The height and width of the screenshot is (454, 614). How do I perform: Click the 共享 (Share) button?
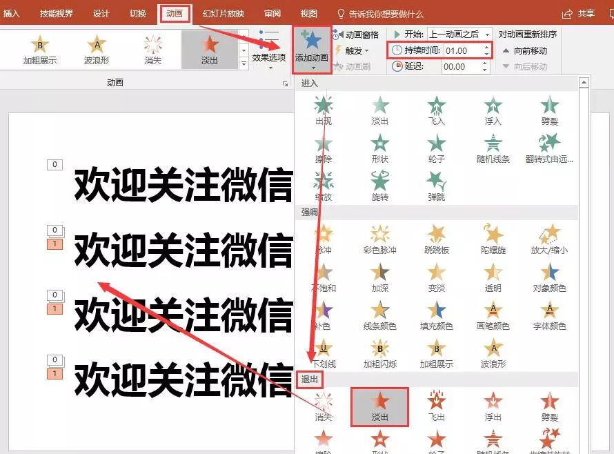pyautogui.click(x=586, y=12)
